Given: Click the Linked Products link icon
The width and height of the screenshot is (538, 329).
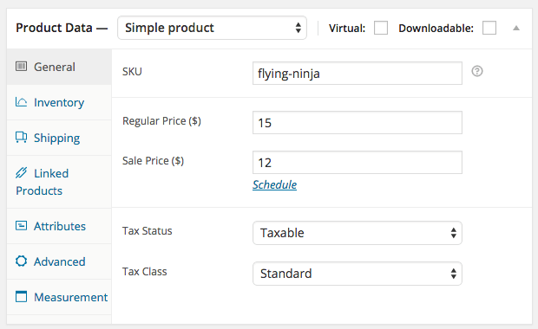Looking at the screenshot, I should click(x=21, y=173).
